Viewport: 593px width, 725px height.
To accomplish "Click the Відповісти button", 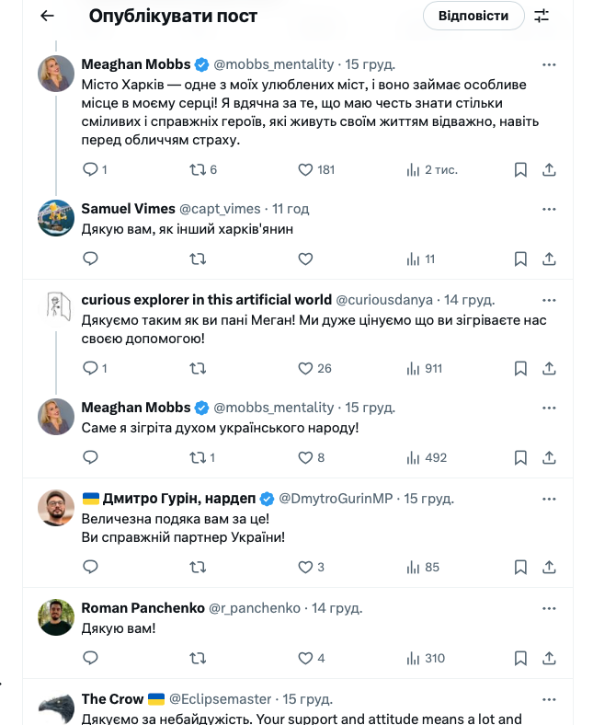I will click(473, 16).
